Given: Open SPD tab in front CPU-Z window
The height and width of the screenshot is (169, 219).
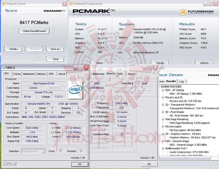Looking at the screenshot, I should pos(51,74).
